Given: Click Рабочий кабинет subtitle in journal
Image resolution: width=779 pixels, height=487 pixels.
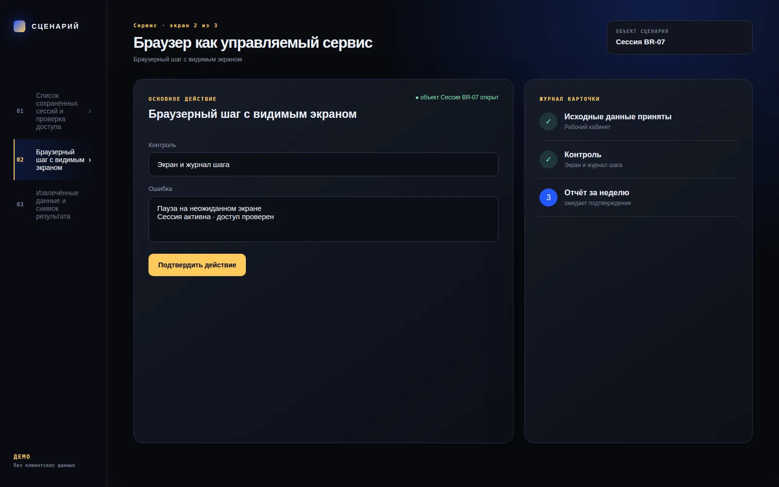Looking at the screenshot, I should (x=587, y=127).
